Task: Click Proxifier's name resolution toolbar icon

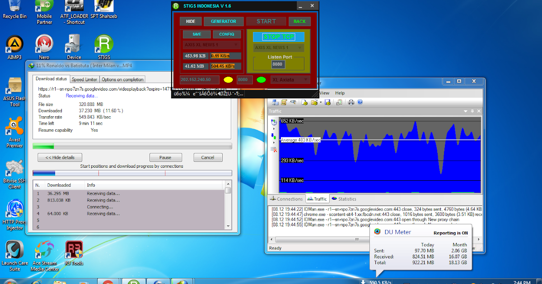Action: 294,102
